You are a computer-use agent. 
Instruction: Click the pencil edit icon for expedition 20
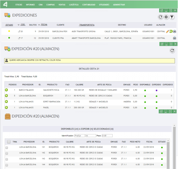point(168,31)
